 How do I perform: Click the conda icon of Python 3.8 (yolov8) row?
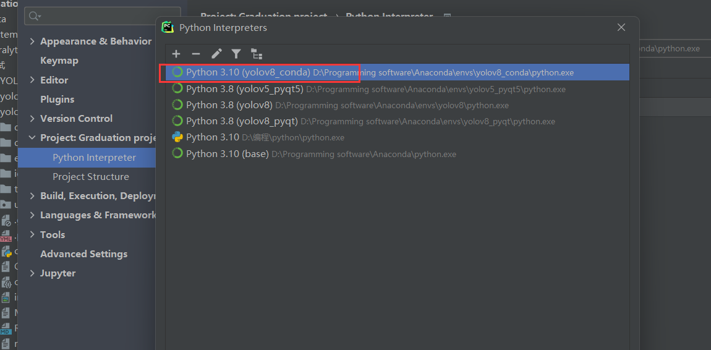click(177, 105)
